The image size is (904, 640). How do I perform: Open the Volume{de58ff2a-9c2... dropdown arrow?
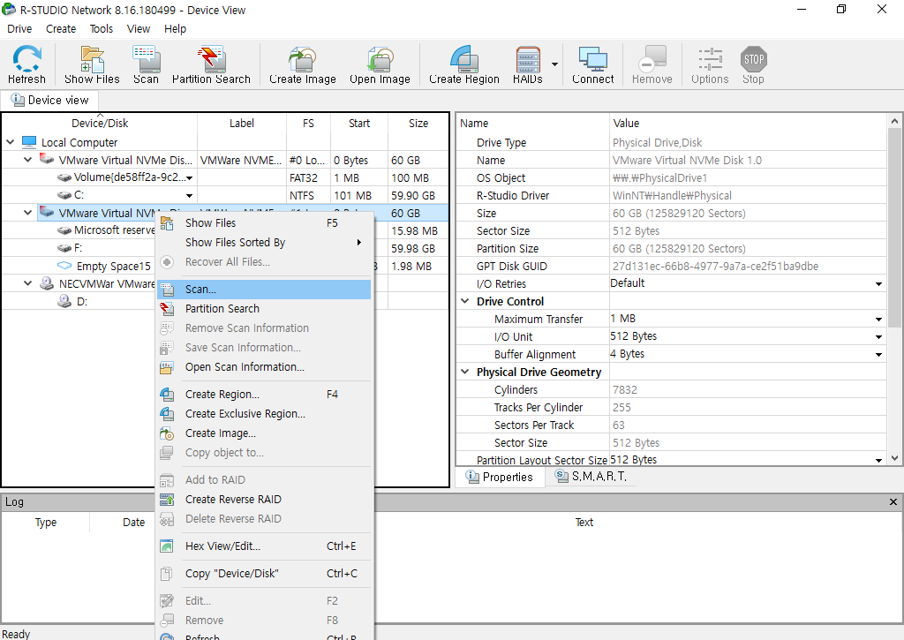pos(189,177)
